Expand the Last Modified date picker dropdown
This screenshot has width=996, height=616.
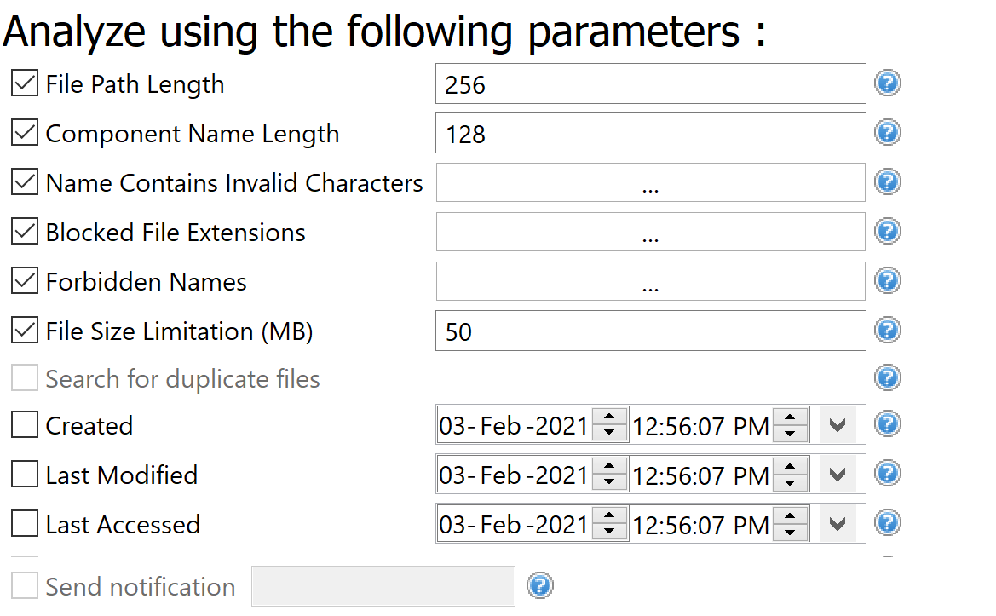(837, 474)
